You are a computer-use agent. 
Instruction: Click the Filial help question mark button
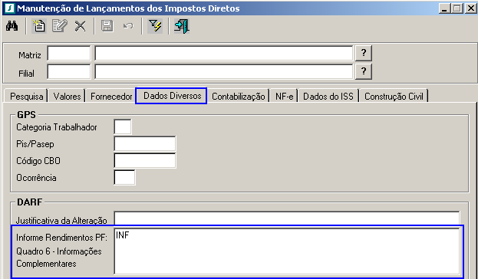tap(364, 71)
